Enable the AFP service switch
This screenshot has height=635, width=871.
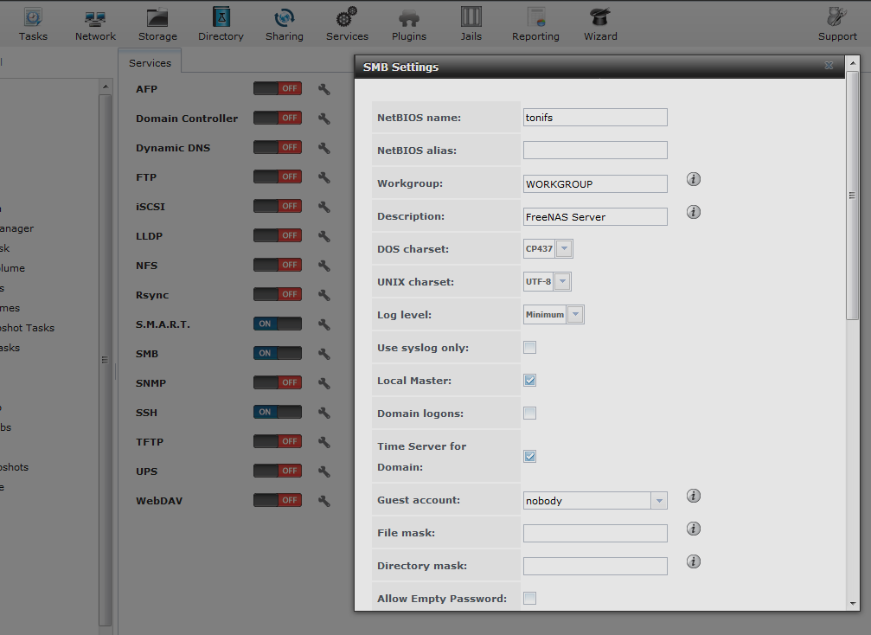[x=277, y=89]
